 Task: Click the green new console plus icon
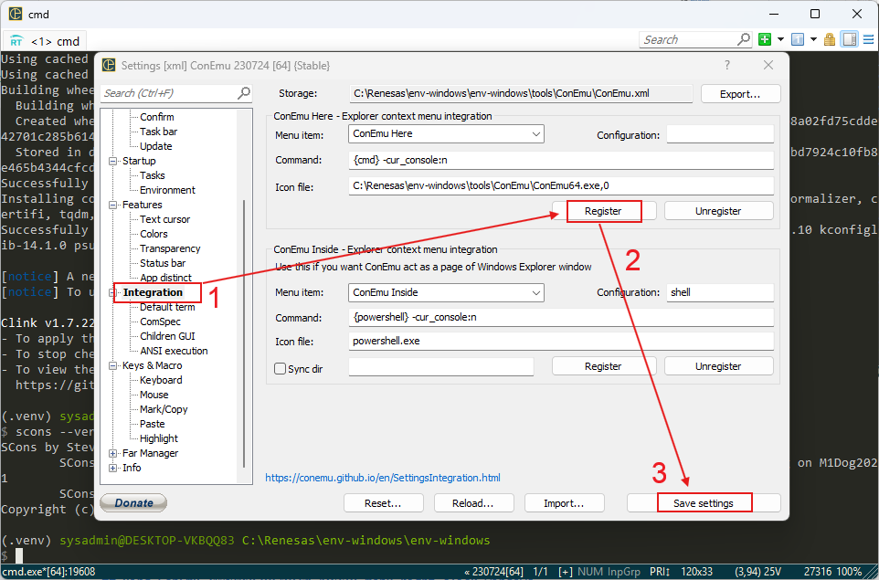click(766, 39)
